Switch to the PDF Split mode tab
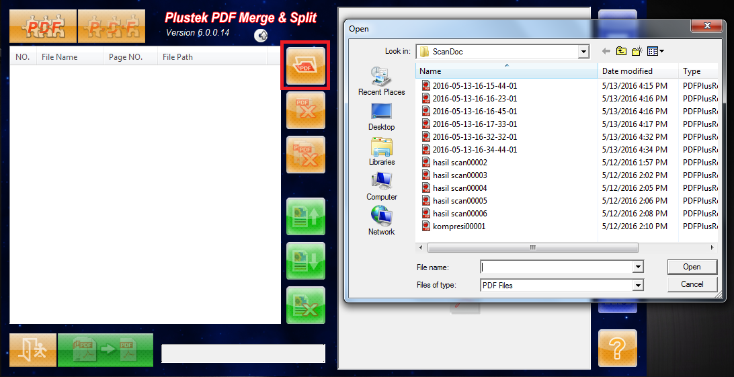The height and width of the screenshot is (377, 734). (112, 26)
